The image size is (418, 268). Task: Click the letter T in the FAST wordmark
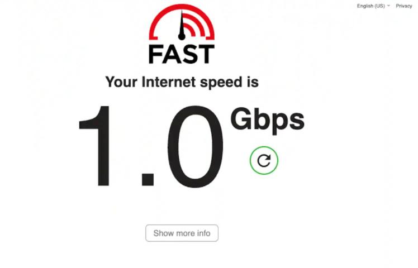tap(206, 54)
